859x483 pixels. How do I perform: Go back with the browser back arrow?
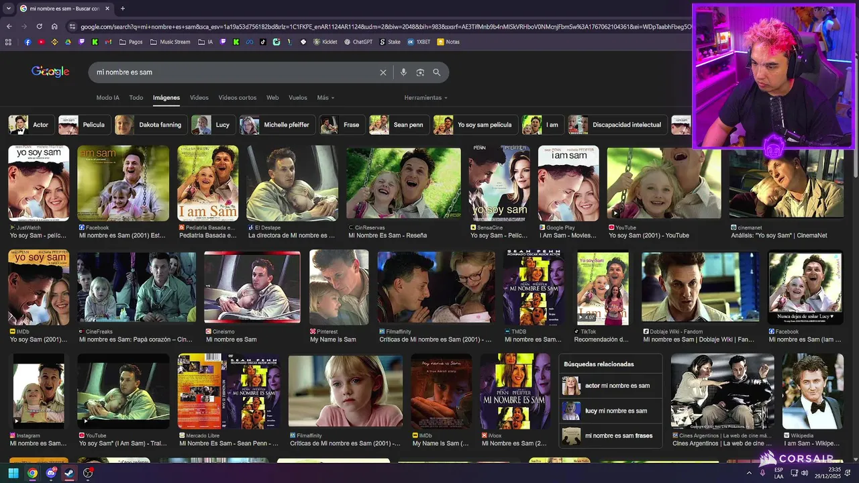click(x=9, y=26)
